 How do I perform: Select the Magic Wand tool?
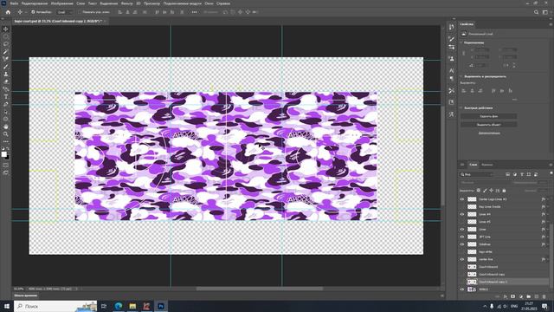point(6,52)
